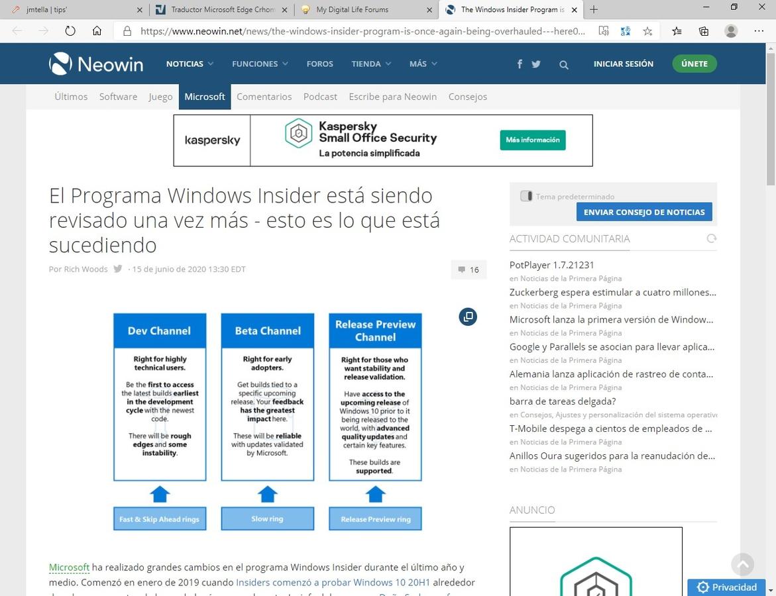Expand the NOTICIAS dropdown menu
The height and width of the screenshot is (596, 776).
click(x=190, y=64)
